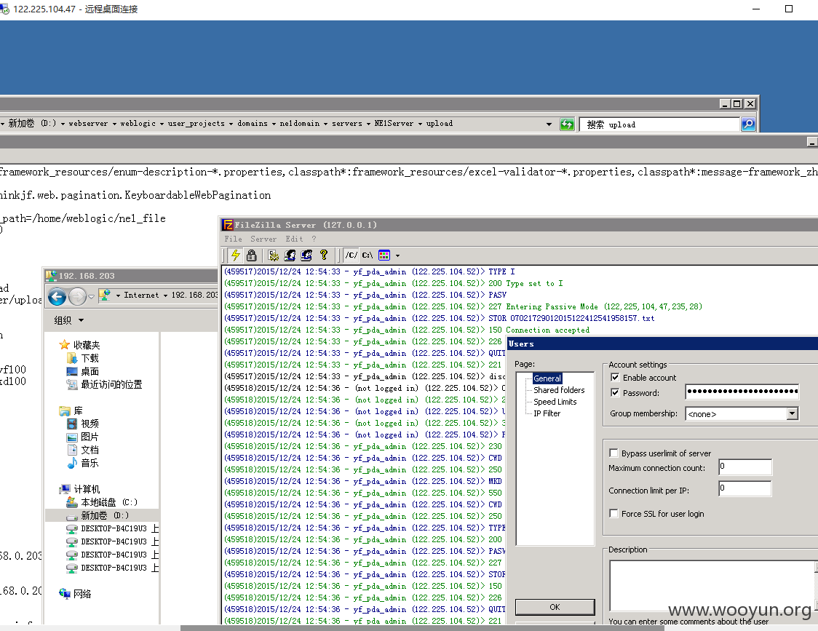This screenshot has height=631, width=818.
Task: Open FileZilla Server menu item
Action: tap(263, 239)
